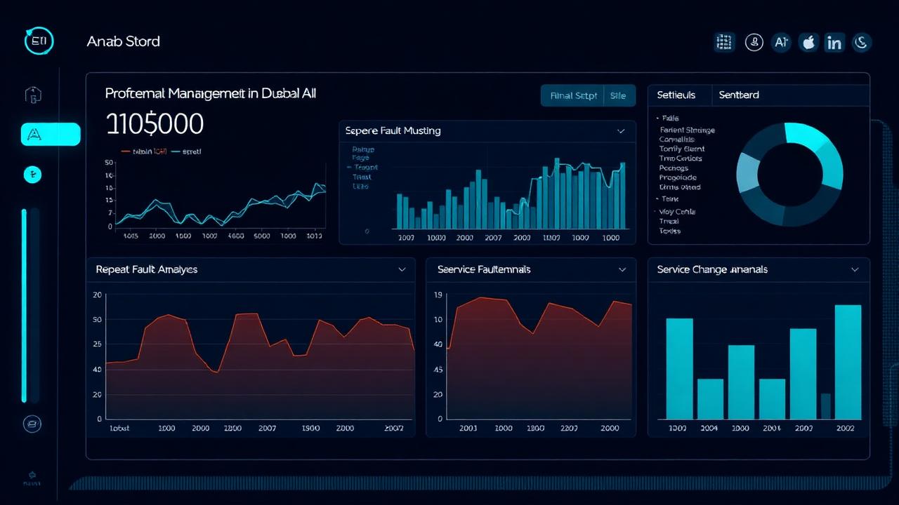
Task: Select 'Tornfy Eemt' in the legend list
Action: click(682, 149)
